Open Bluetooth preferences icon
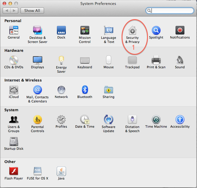 tap(85, 90)
